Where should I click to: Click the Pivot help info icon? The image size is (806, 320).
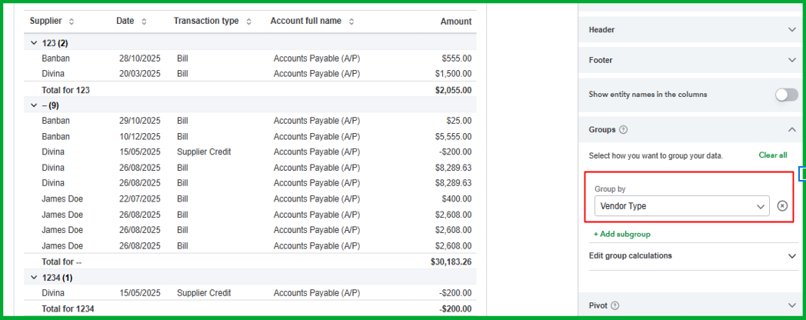(614, 306)
